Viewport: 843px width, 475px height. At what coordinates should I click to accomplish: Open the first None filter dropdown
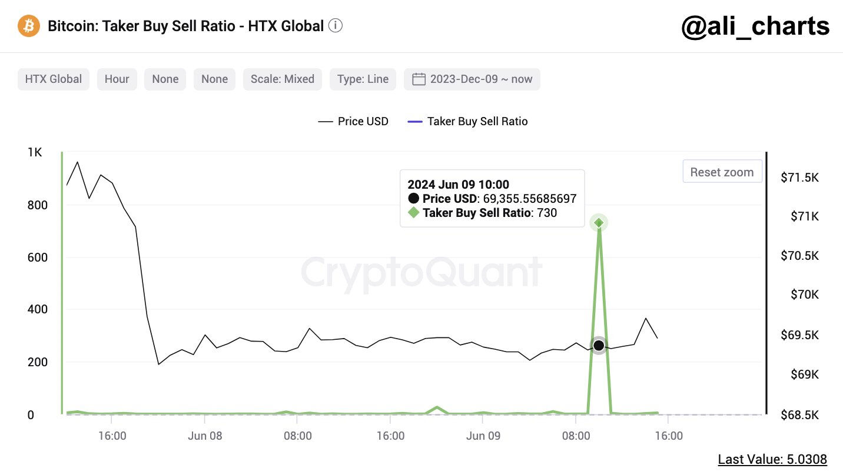pos(165,79)
